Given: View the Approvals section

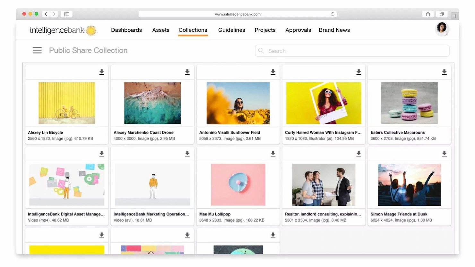Looking at the screenshot, I should [298, 30].
